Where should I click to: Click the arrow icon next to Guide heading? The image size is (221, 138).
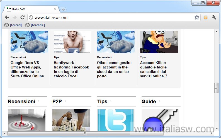pos(159,101)
